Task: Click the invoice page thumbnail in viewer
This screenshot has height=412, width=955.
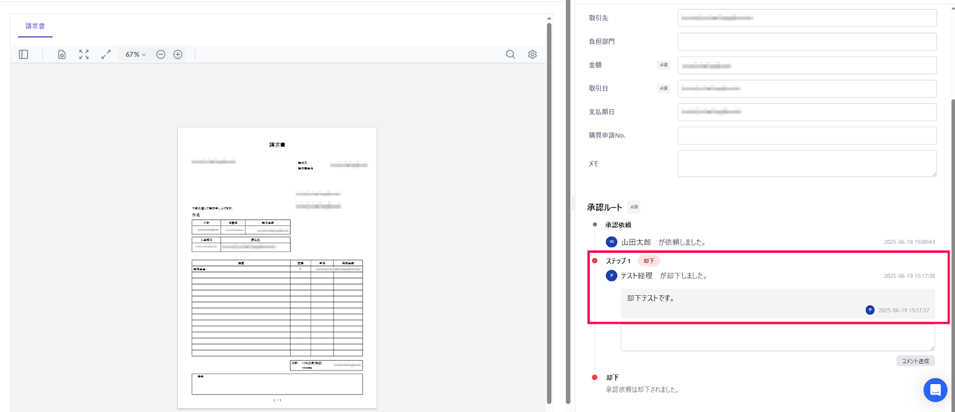Action: (277, 268)
